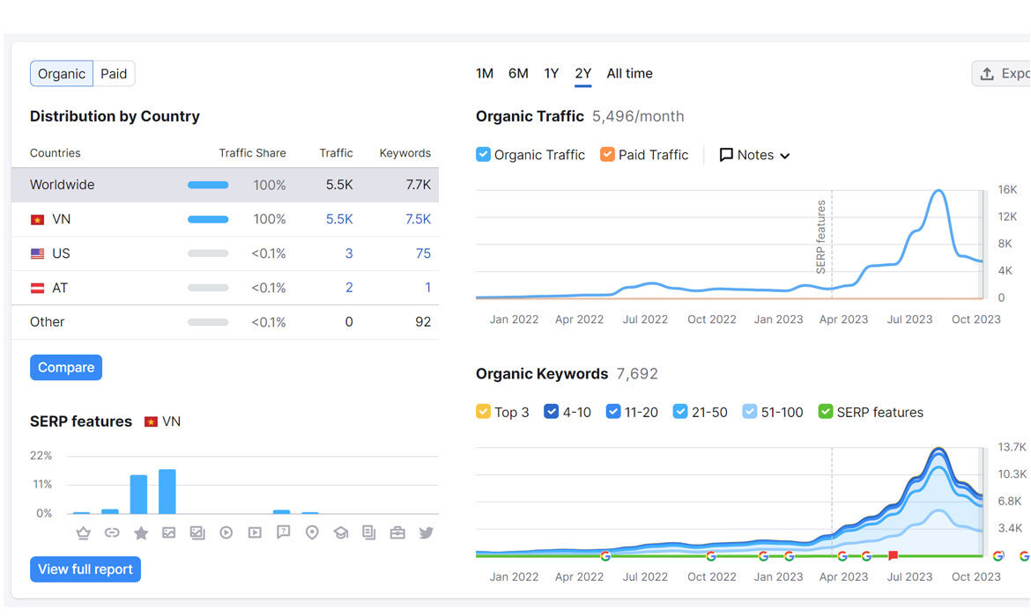Switch to the Paid tab
The image size is (1031, 616).
tap(114, 74)
